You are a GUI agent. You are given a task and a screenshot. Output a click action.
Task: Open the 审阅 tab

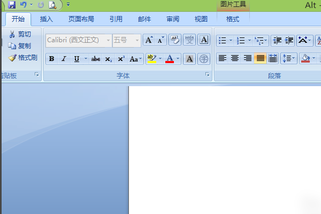pyautogui.click(x=173, y=19)
